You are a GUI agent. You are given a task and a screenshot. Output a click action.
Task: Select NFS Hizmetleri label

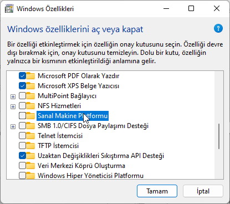59,106
